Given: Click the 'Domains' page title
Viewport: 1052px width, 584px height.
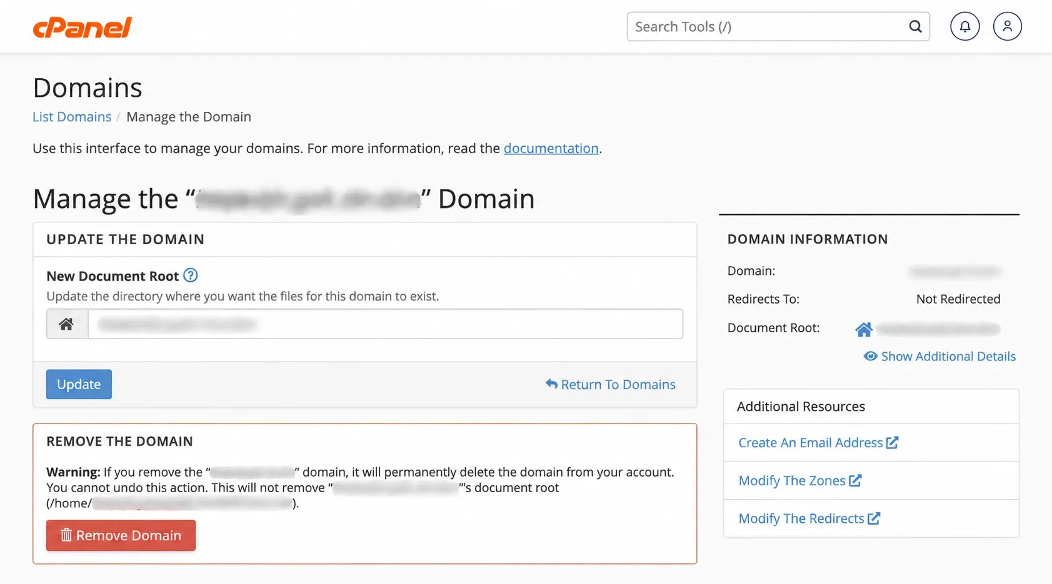Looking at the screenshot, I should point(88,87).
